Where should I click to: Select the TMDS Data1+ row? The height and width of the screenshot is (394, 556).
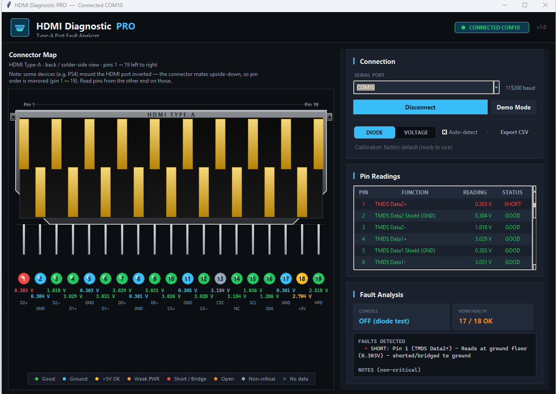[x=443, y=239]
